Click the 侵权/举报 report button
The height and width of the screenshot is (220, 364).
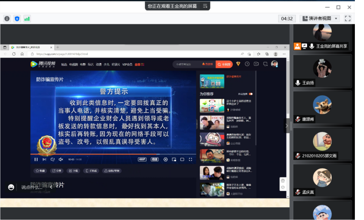[x=112, y=171]
